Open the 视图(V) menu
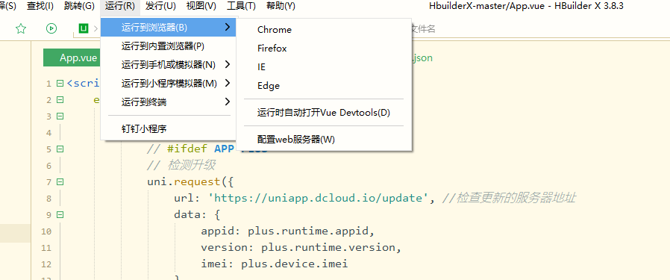Image resolution: width=670 pixels, height=280 pixels. [x=201, y=6]
